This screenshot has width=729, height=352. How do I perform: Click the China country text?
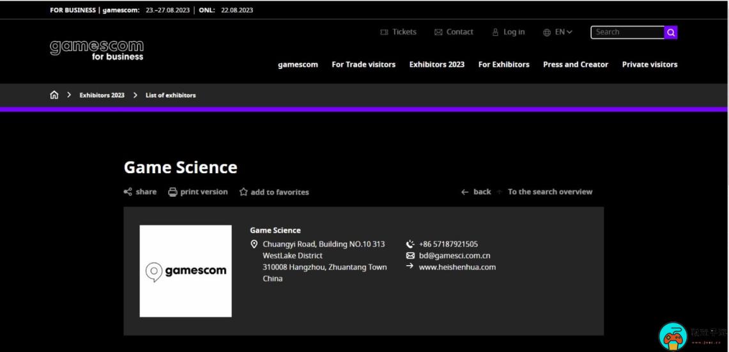(x=272, y=279)
